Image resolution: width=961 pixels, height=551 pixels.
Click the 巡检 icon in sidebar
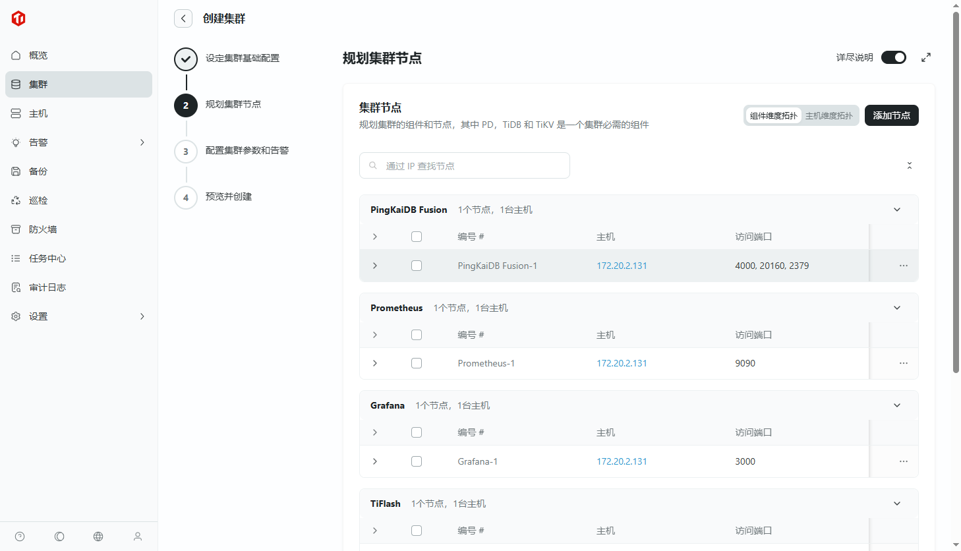[x=16, y=200]
